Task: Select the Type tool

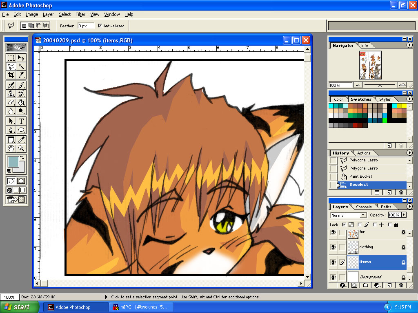Action: 21,121
